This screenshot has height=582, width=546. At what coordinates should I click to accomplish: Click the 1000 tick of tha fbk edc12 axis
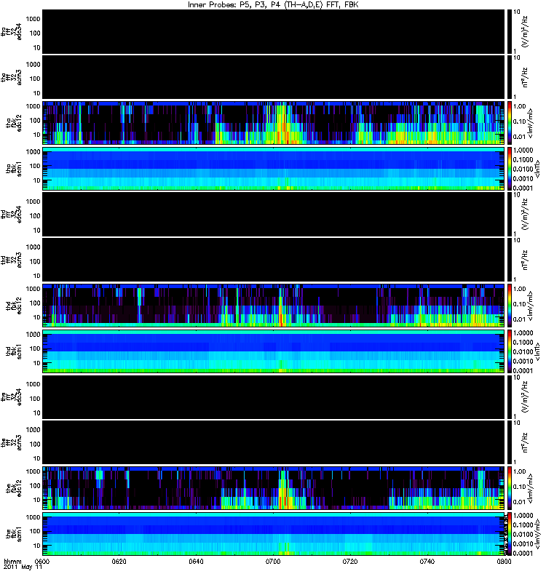tap(33, 106)
